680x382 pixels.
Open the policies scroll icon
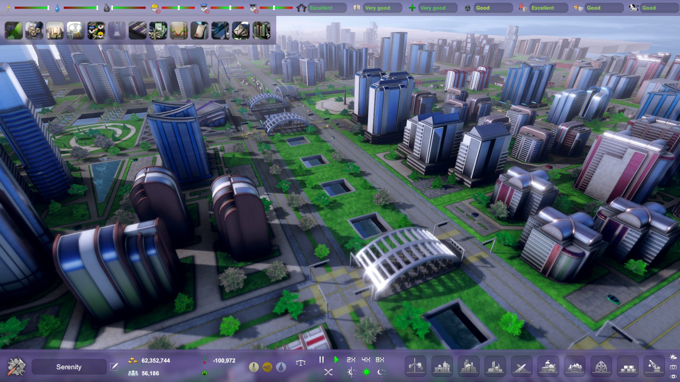point(199,30)
